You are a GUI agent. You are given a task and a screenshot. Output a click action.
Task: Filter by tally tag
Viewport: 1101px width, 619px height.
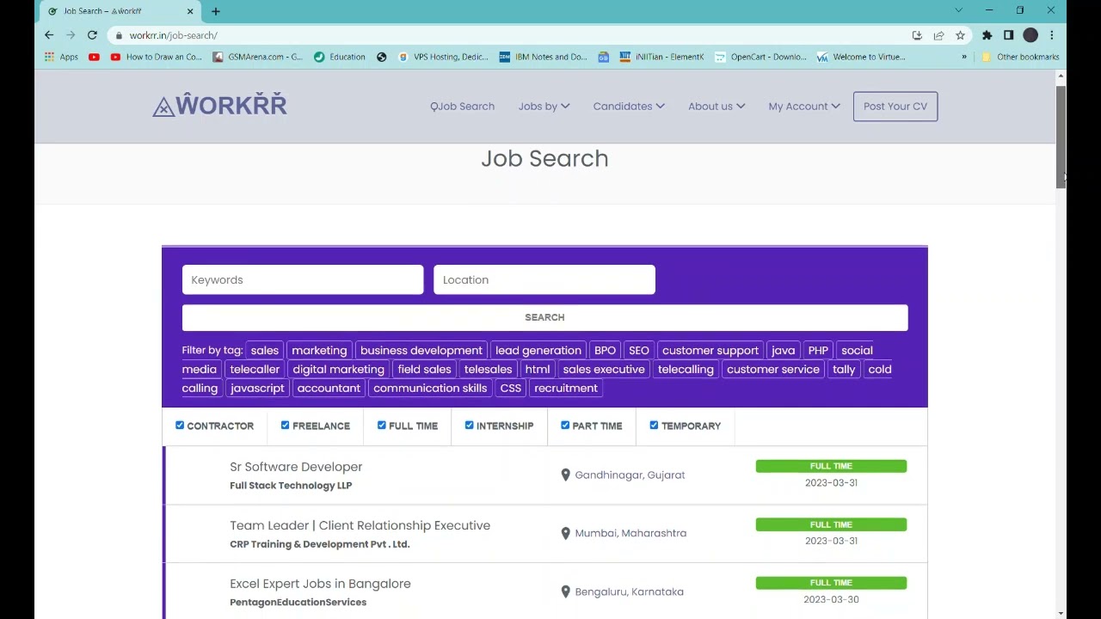pos(844,370)
